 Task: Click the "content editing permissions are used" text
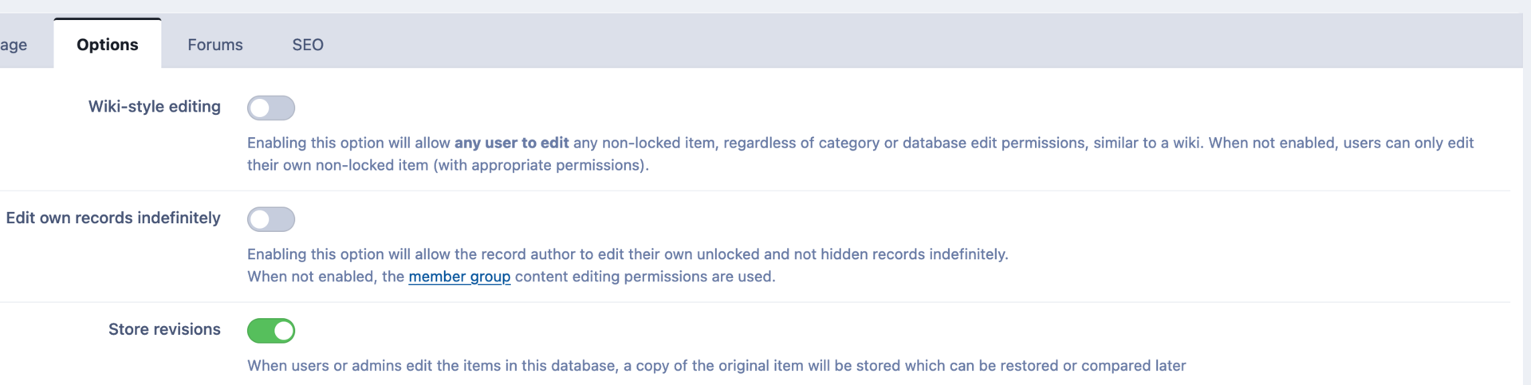(644, 277)
